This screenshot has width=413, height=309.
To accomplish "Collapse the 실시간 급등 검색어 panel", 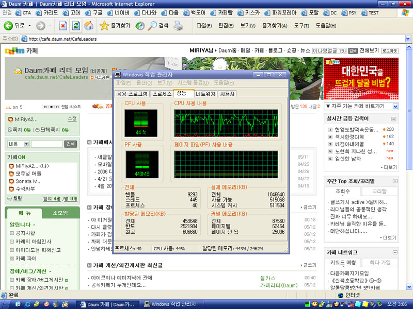I will (x=393, y=119).
